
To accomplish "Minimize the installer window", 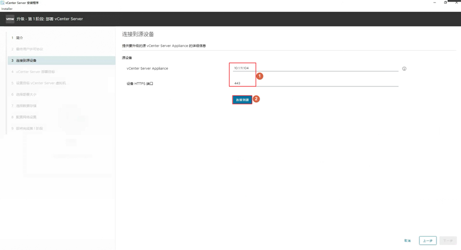I will point(434,2).
